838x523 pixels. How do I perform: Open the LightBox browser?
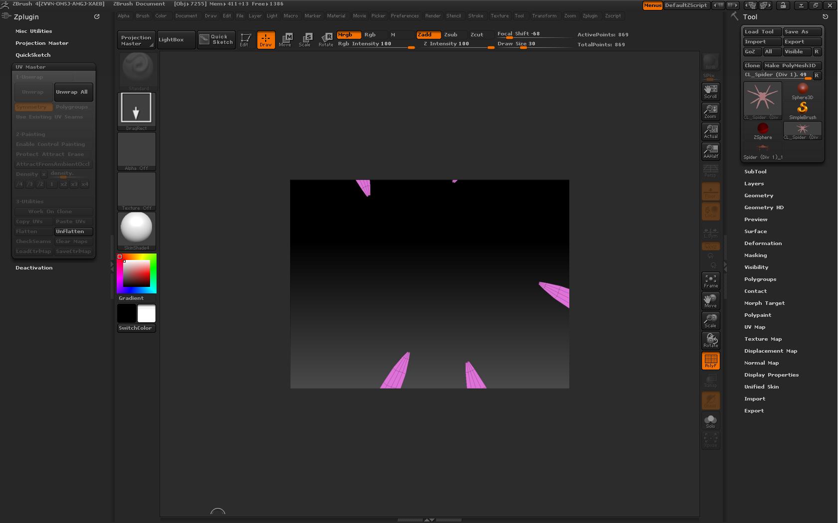[x=176, y=40]
